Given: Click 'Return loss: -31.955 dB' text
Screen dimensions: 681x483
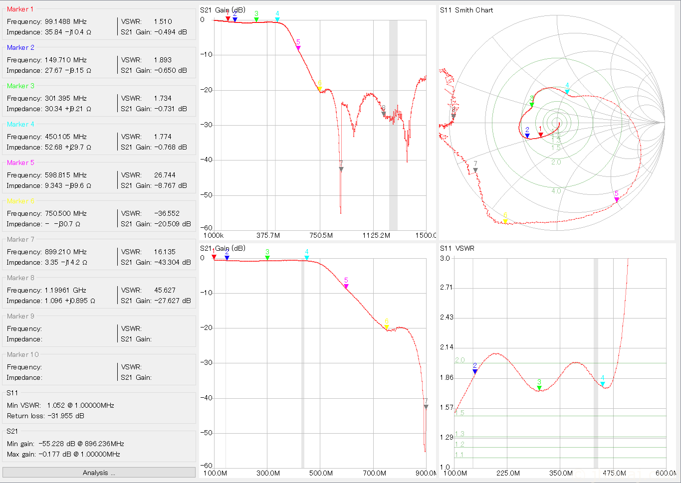Looking at the screenshot, I should [x=45, y=416].
